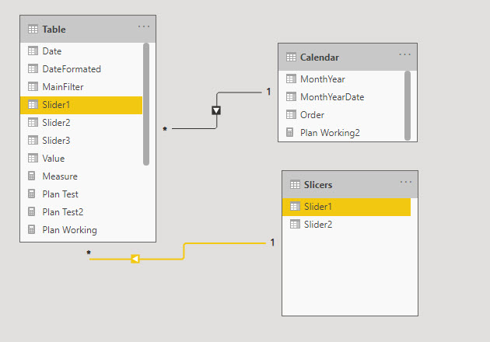Select the Order field in Calendar

(x=341, y=114)
